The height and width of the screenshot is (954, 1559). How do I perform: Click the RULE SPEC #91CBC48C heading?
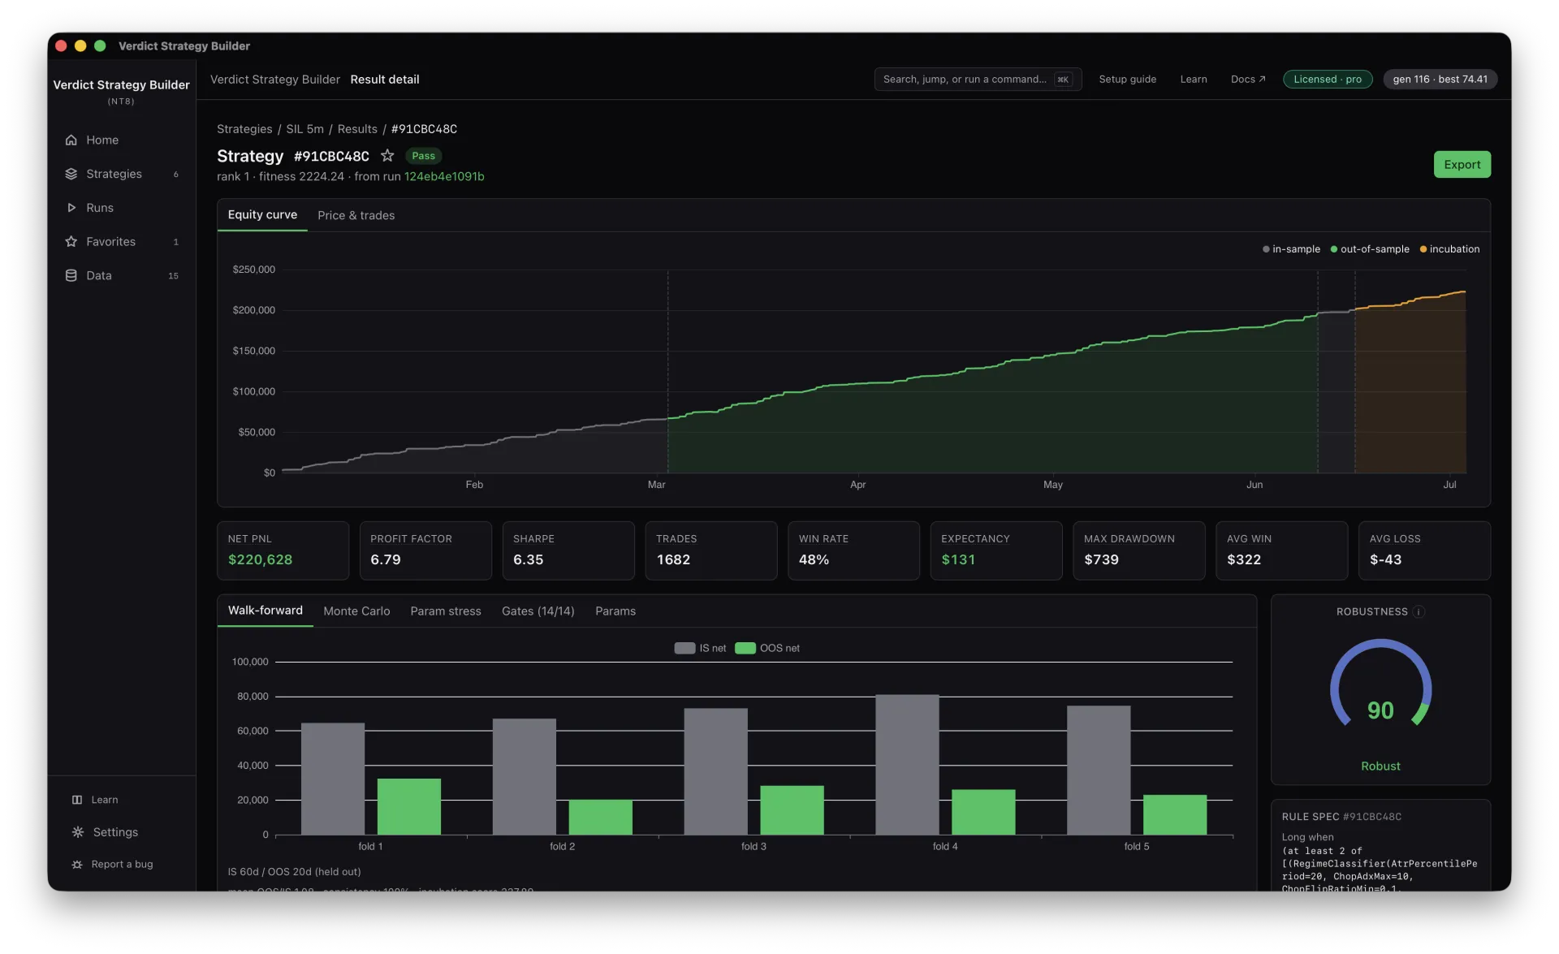click(x=1341, y=817)
